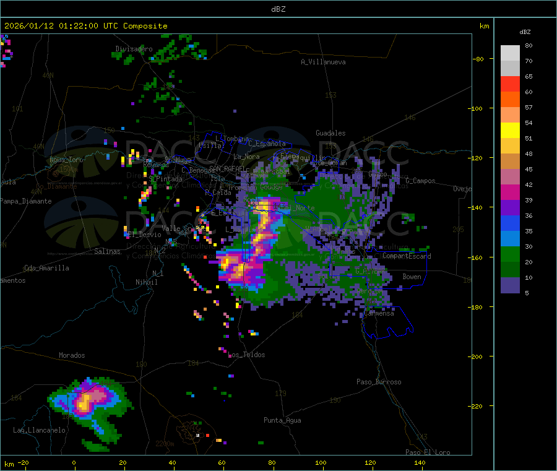557x471 pixels.
Task: Click the 5 dBZ legend value
Action: (x=527, y=293)
